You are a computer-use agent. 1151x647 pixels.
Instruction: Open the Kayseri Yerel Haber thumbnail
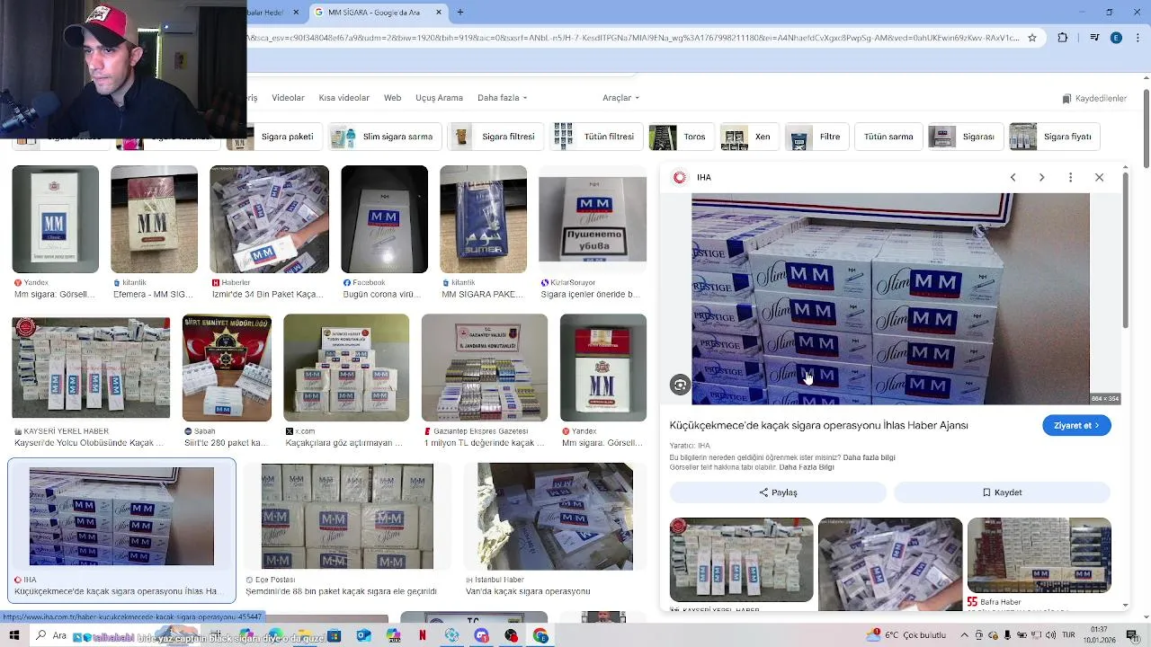pyautogui.click(x=91, y=368)
